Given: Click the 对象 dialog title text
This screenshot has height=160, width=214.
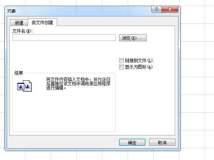Looking at the screenshot, I should 11,11.
